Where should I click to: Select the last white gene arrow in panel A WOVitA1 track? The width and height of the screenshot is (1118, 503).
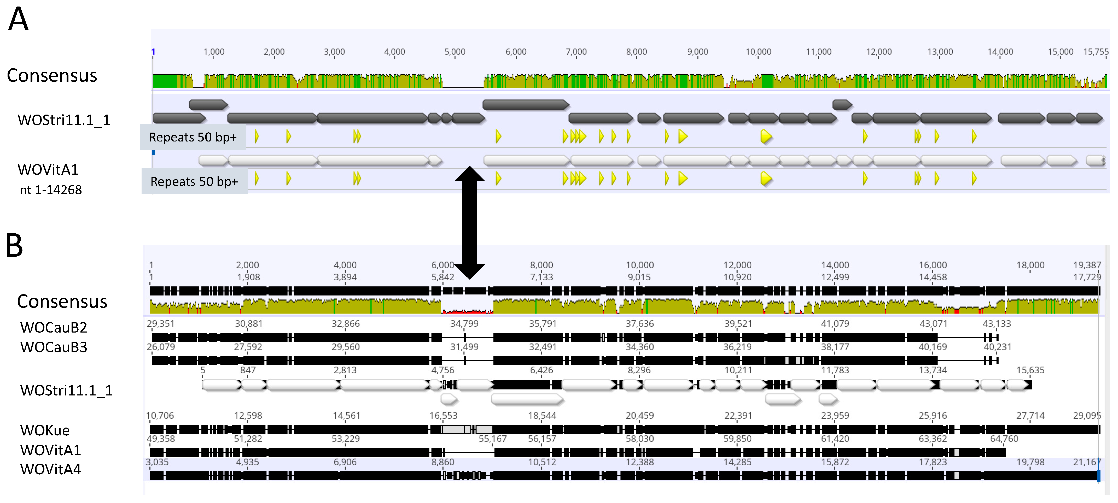pyautogui.click(x=1095, y=161)
